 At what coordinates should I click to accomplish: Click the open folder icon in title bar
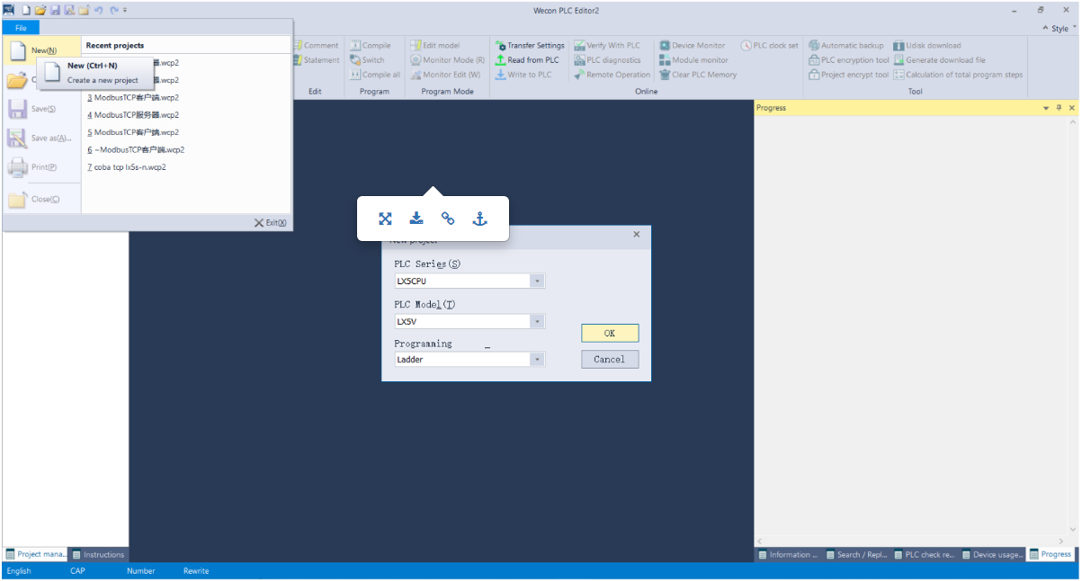click(40, 10)
